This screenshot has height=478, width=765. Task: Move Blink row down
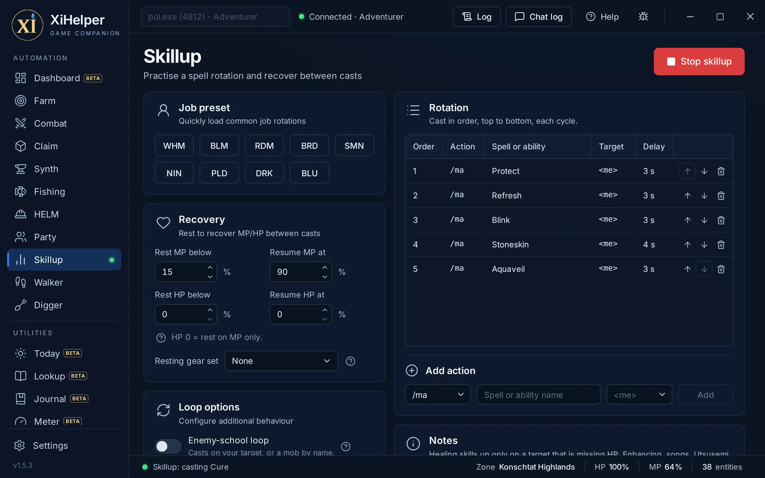click(x=704, y=220)
